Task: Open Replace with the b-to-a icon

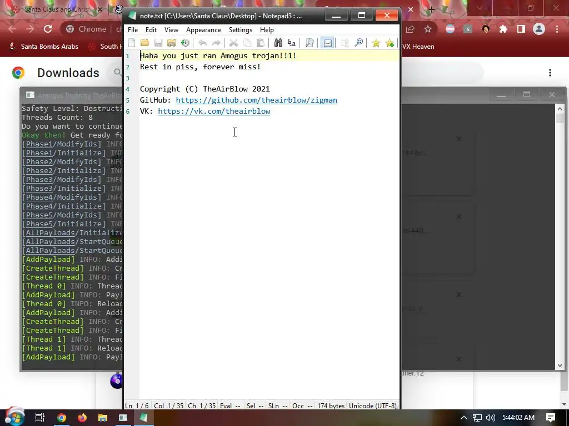Action: pyautogui.click(x=291, y=43)
